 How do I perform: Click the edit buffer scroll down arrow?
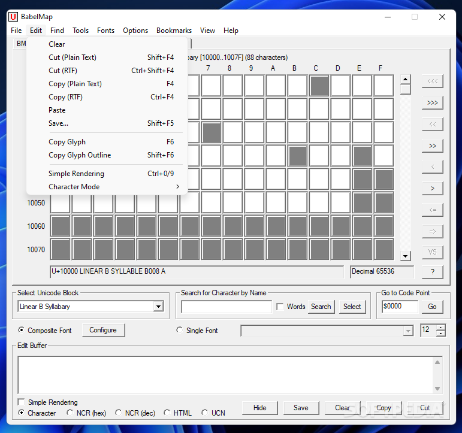point(437,389)
